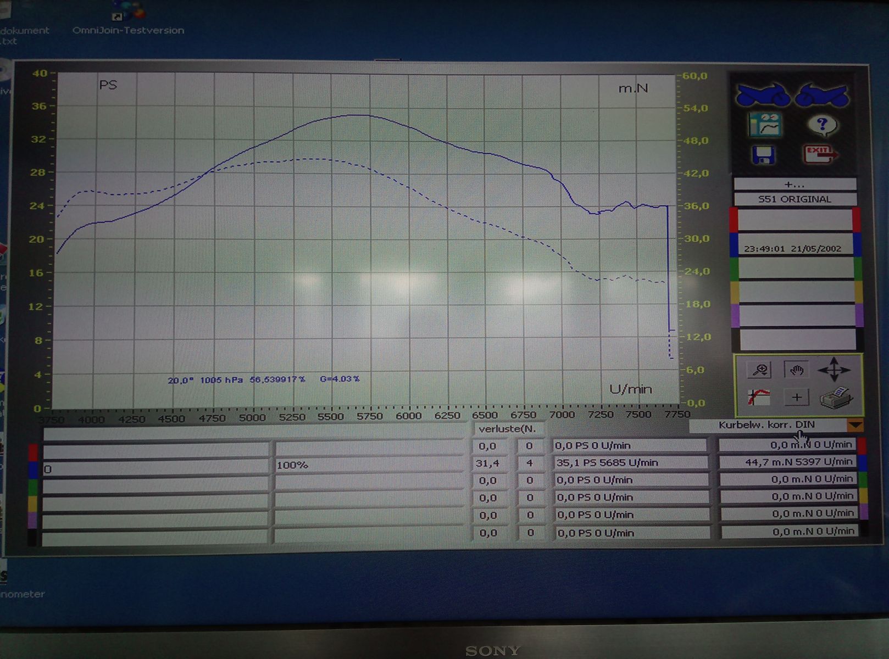Expand the Kurbelw. korr. DIN dropdown arrow

[855, 425]
